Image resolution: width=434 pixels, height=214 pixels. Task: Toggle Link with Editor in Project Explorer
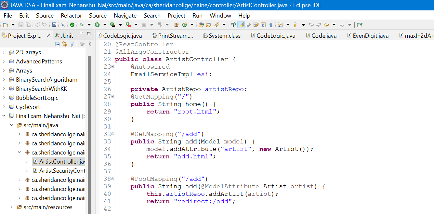click(x=65, y=44)
